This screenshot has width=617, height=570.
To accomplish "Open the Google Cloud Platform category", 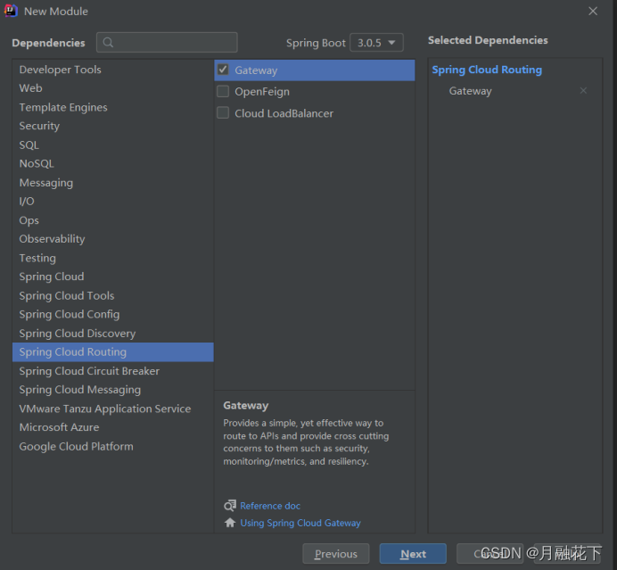I will pyautogui.click(x=113, y=446).
